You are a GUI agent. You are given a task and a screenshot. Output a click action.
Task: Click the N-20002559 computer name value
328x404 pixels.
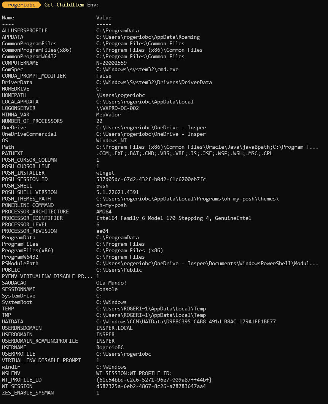point(111,63)
